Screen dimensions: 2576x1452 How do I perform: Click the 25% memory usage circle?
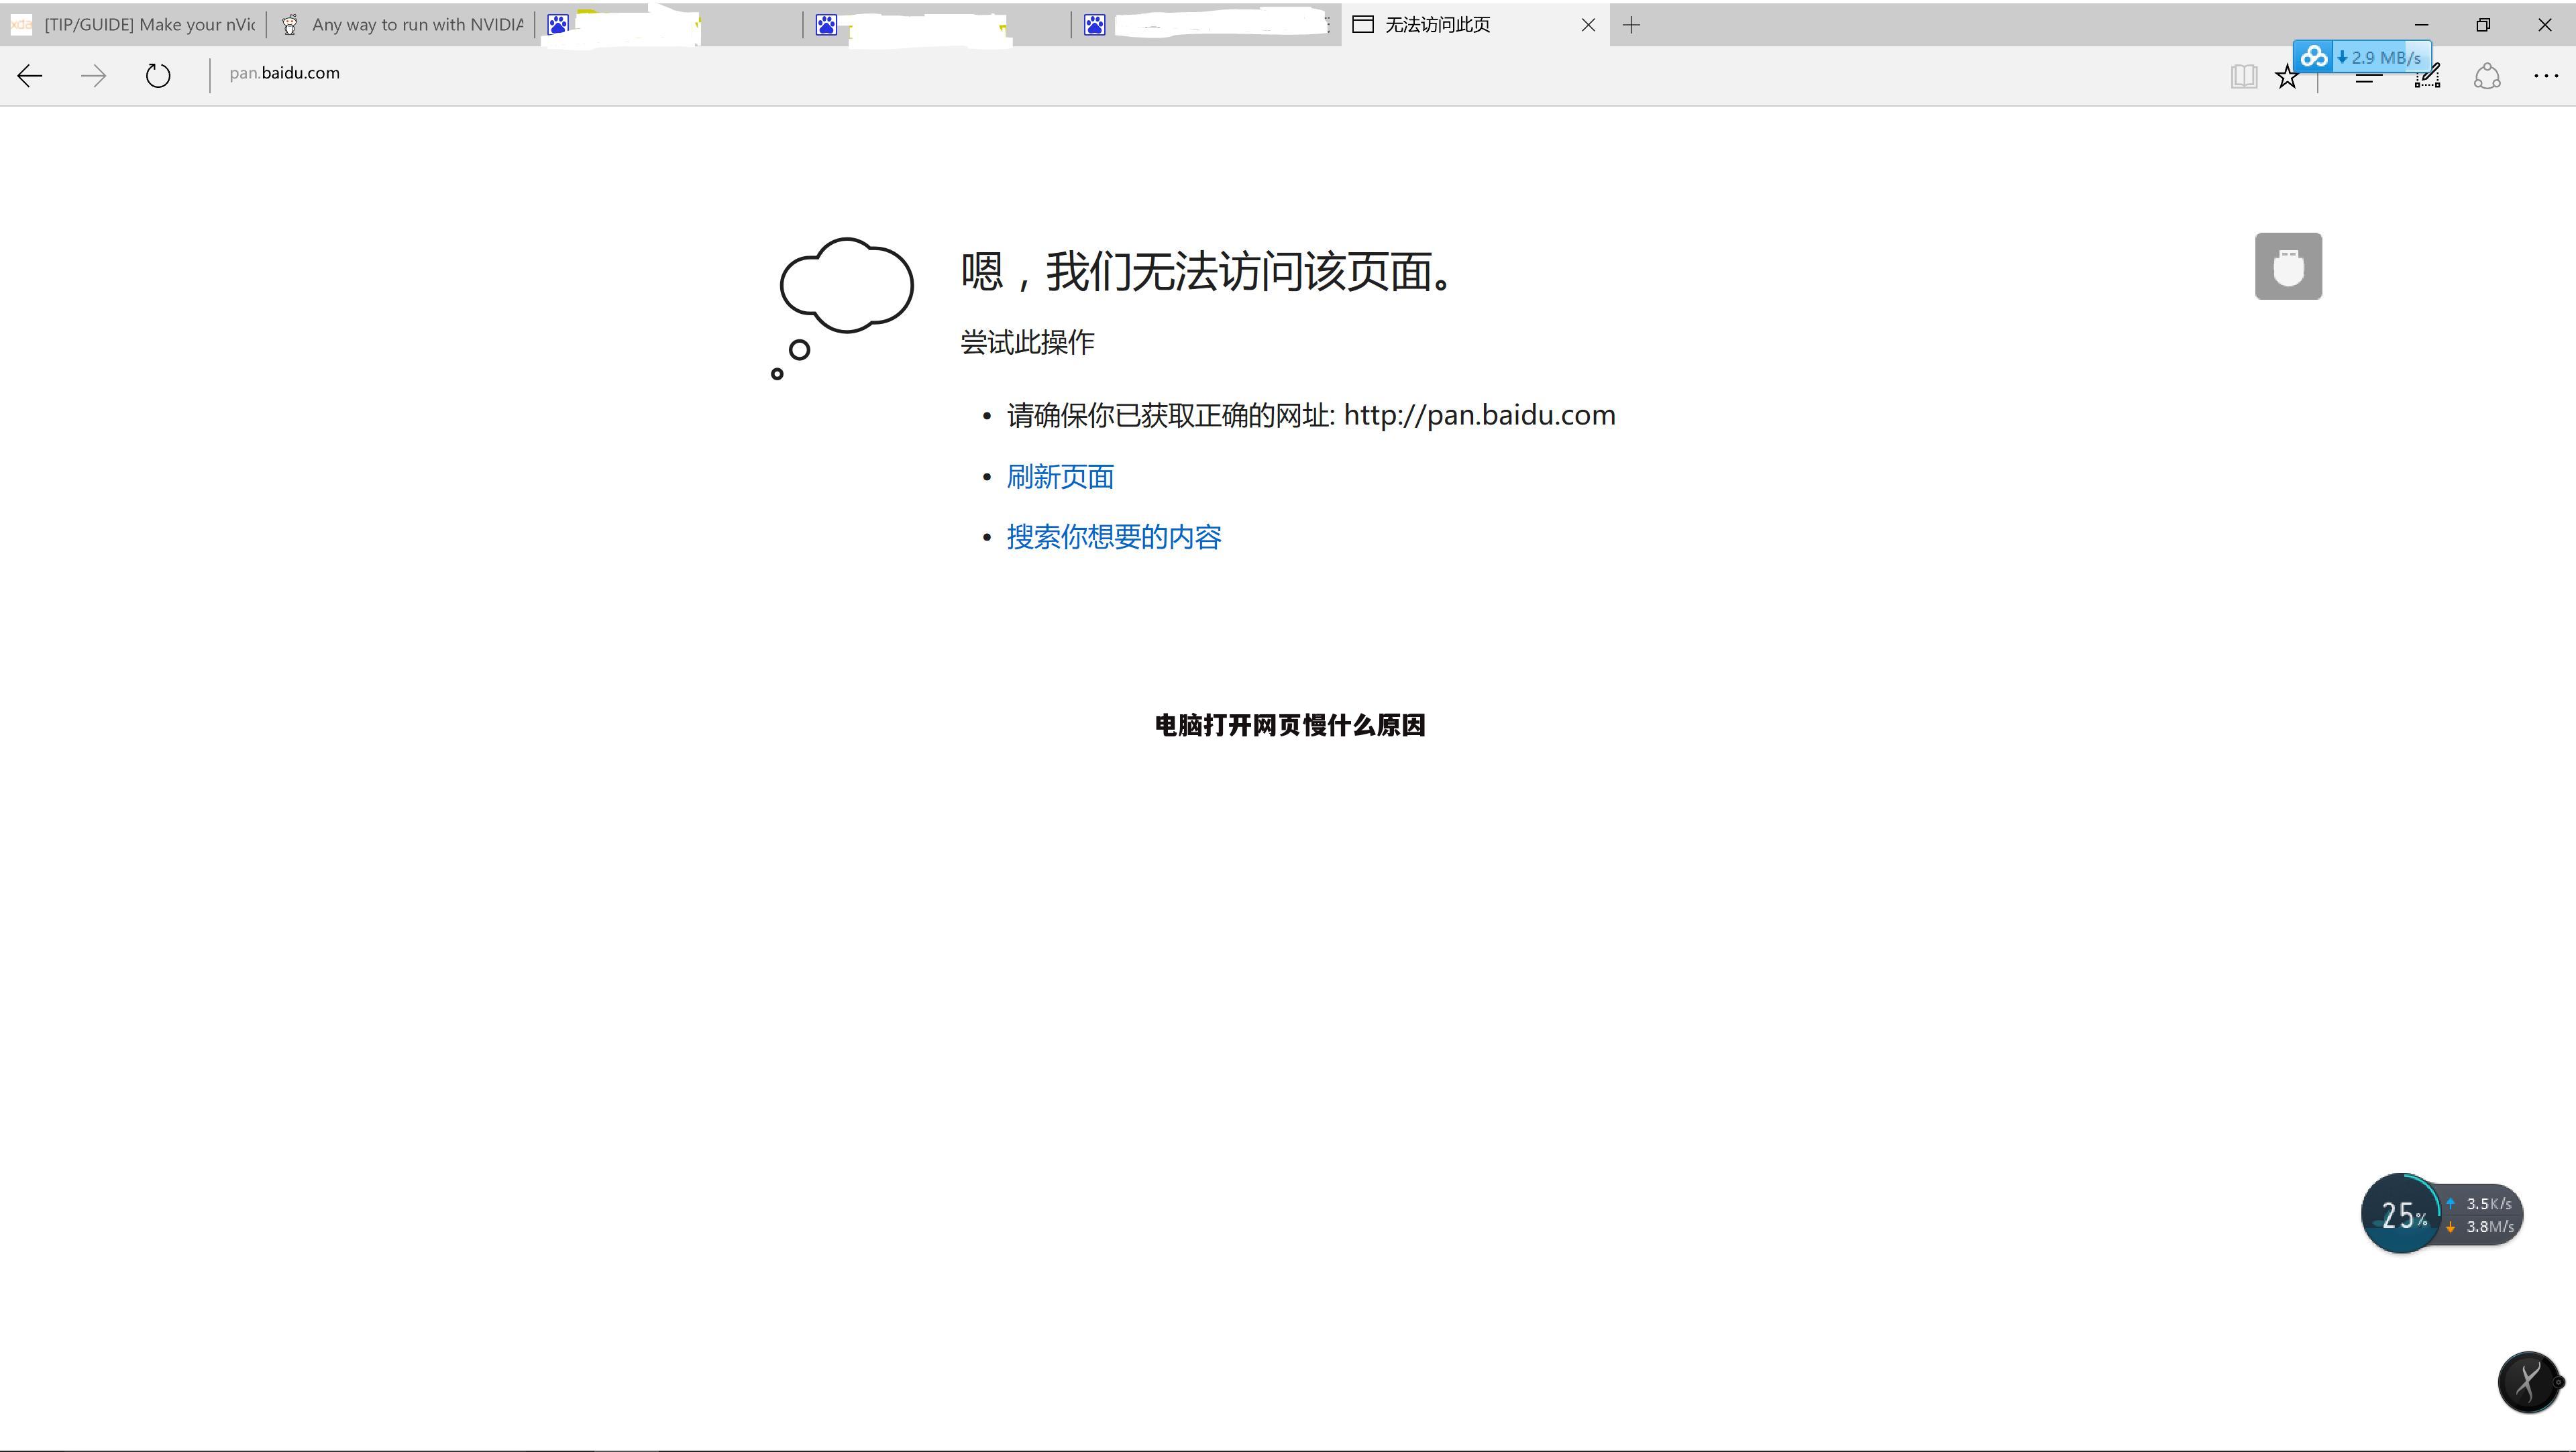point(2401,1214)
